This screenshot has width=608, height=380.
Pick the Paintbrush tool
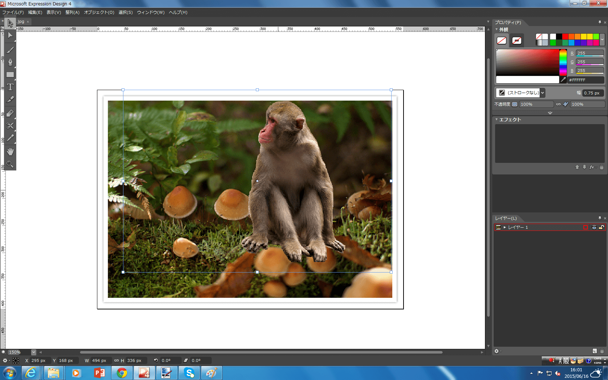10,50
